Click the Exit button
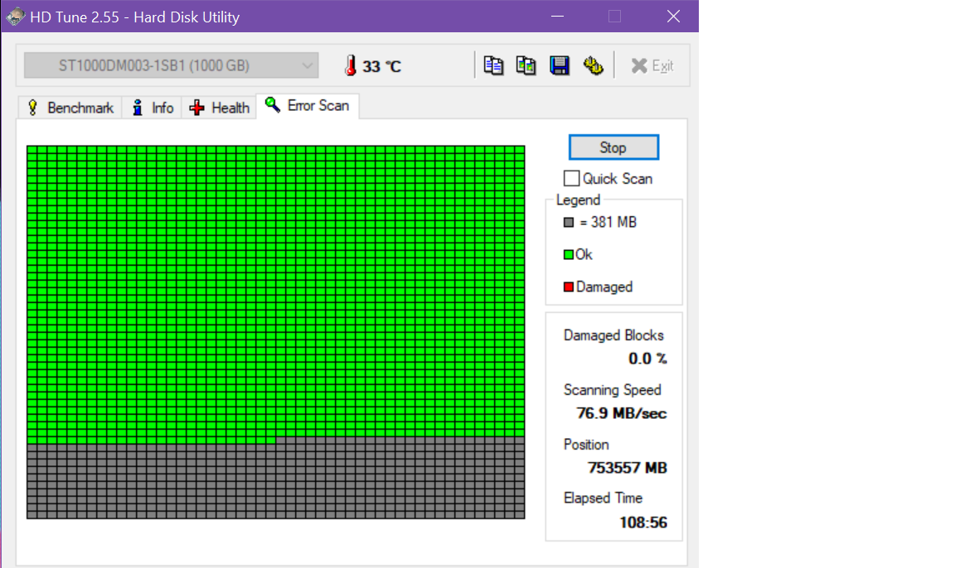This screenshot has height=568, width=955. pos(652,65)
